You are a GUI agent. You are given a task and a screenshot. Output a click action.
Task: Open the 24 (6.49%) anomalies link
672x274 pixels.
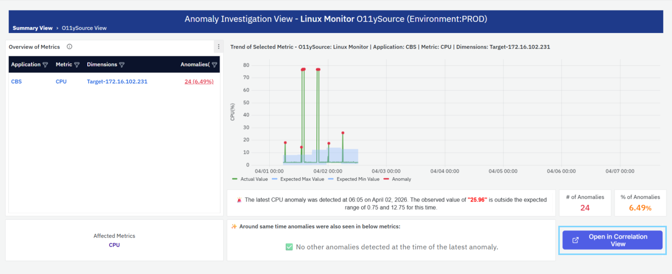point(199,82)
